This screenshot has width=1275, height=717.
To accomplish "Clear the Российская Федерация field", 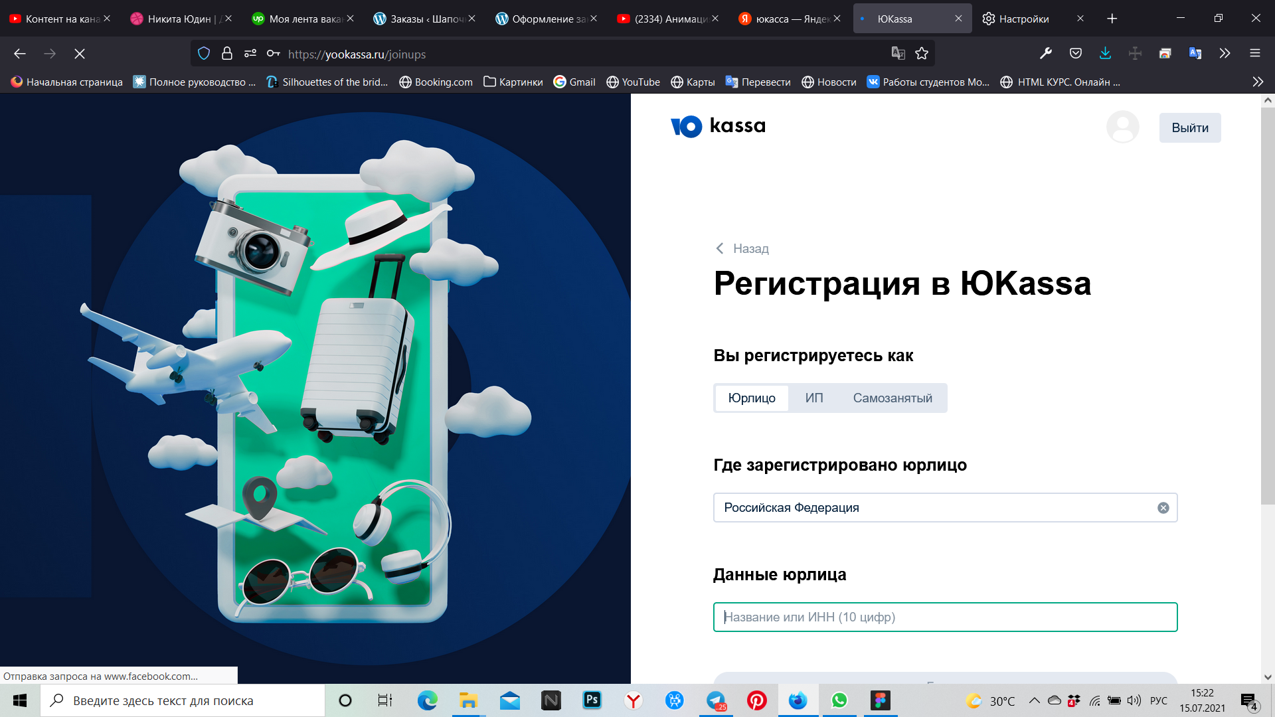I will pos(1163,508).
